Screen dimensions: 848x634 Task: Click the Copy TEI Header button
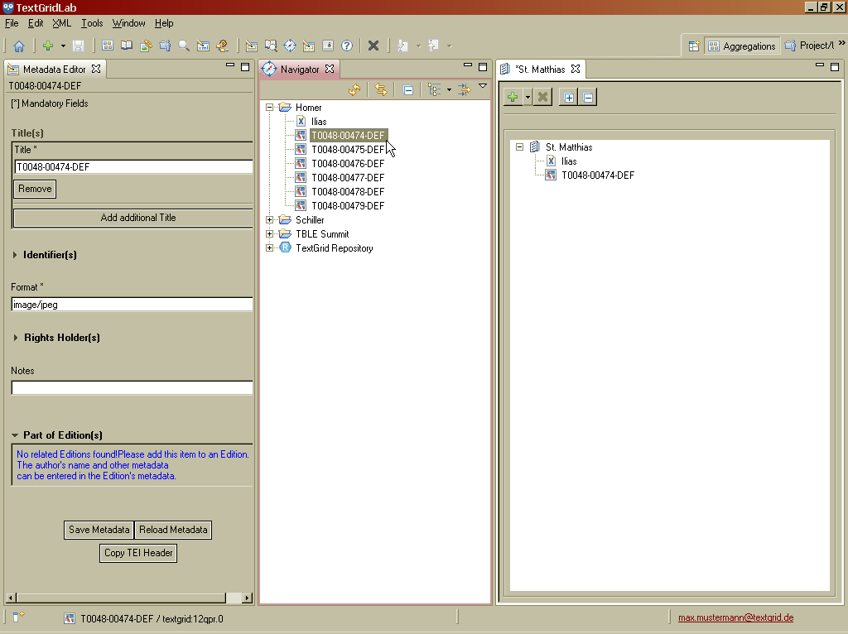coord(139,553)
